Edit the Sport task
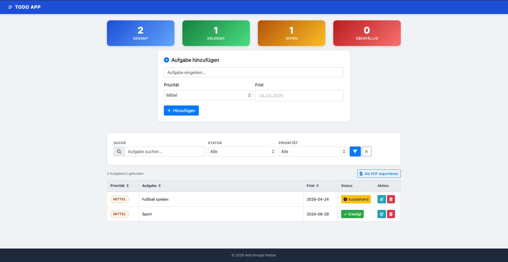Screen dimensions: 508x262 click(381, 214)
